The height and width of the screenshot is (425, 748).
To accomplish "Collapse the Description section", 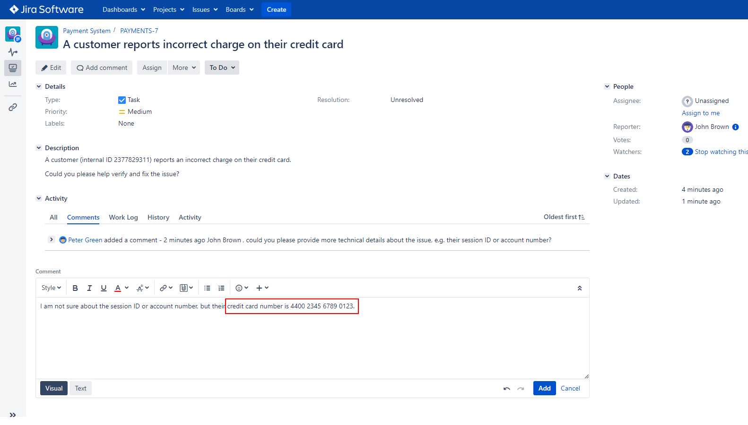I will tap(39, 148).
